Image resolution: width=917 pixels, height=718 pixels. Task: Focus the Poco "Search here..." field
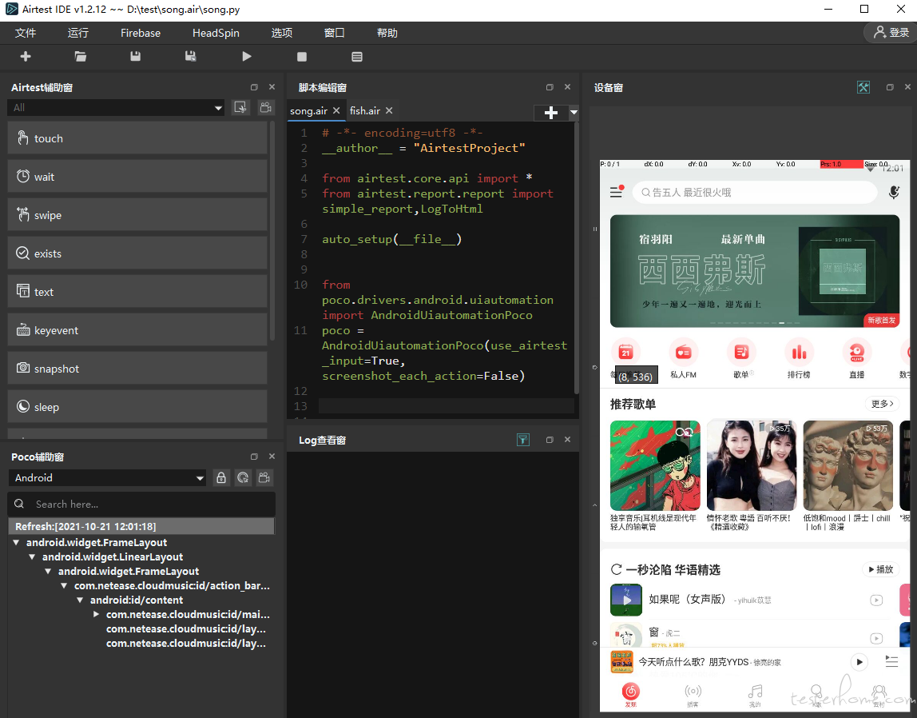point(141,504)
